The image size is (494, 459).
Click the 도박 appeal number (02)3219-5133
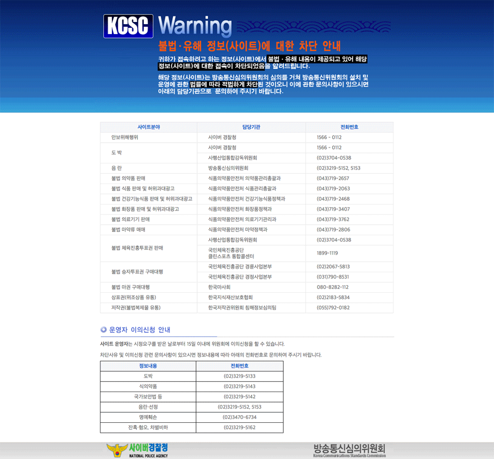pos(239,376)
